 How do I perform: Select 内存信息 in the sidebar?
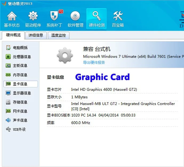pos(20,75)
